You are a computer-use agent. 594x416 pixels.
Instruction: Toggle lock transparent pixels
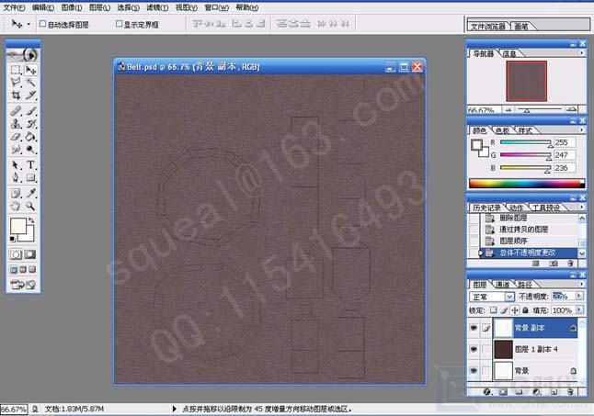pyautogui.click(x=493, y=310)
